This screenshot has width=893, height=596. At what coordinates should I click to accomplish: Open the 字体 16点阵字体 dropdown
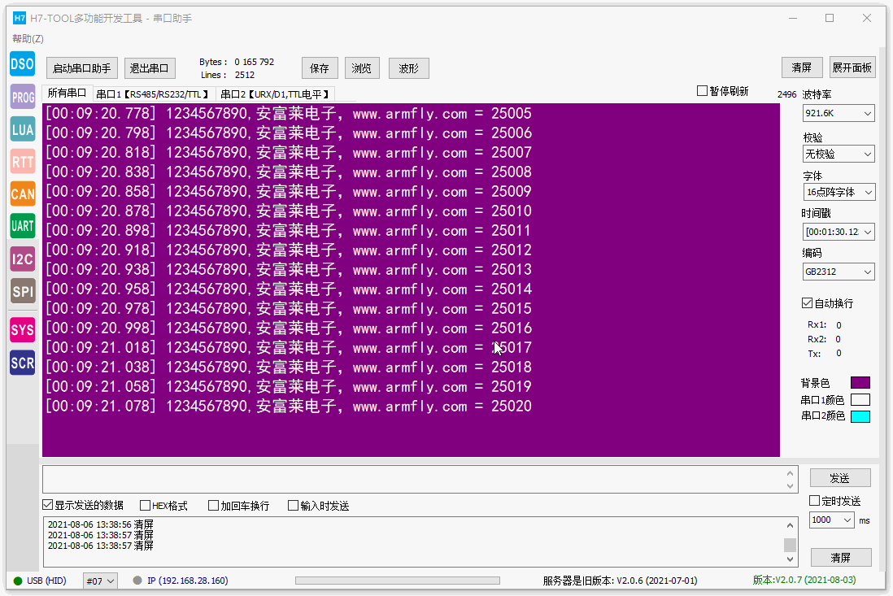[839, 193]
